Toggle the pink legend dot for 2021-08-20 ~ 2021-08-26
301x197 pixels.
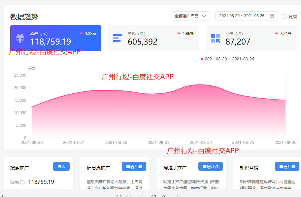202,59
